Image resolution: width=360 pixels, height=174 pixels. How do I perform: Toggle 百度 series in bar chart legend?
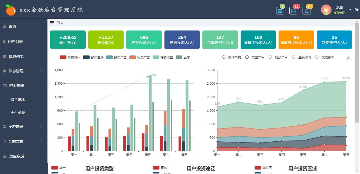point(183,57)
